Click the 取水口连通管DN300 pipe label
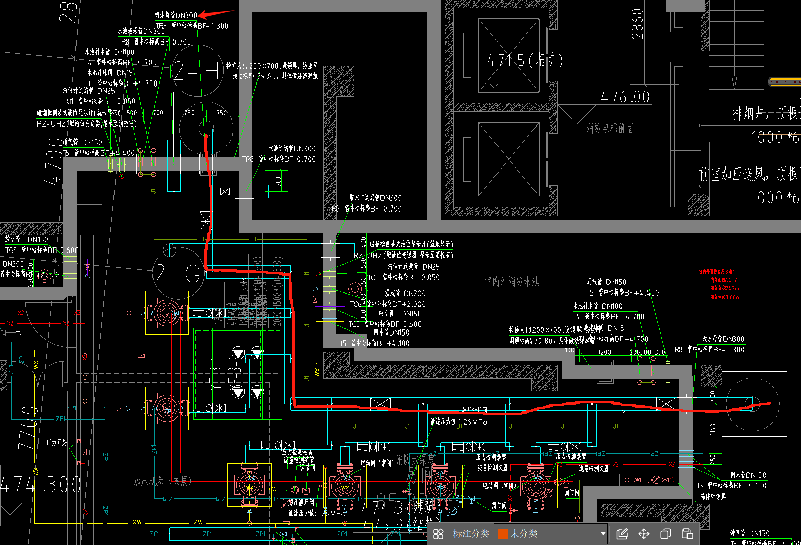Screen dimensions: 801x545 point(375,198)
